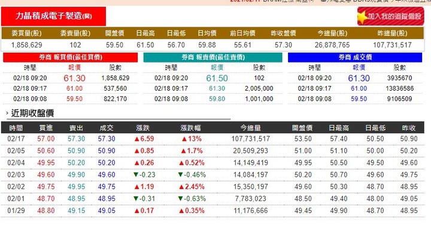The width and height of the screenshot is (431, 225).
Task: Click the 賣出 column header
Action: click(x=76, y=128)
